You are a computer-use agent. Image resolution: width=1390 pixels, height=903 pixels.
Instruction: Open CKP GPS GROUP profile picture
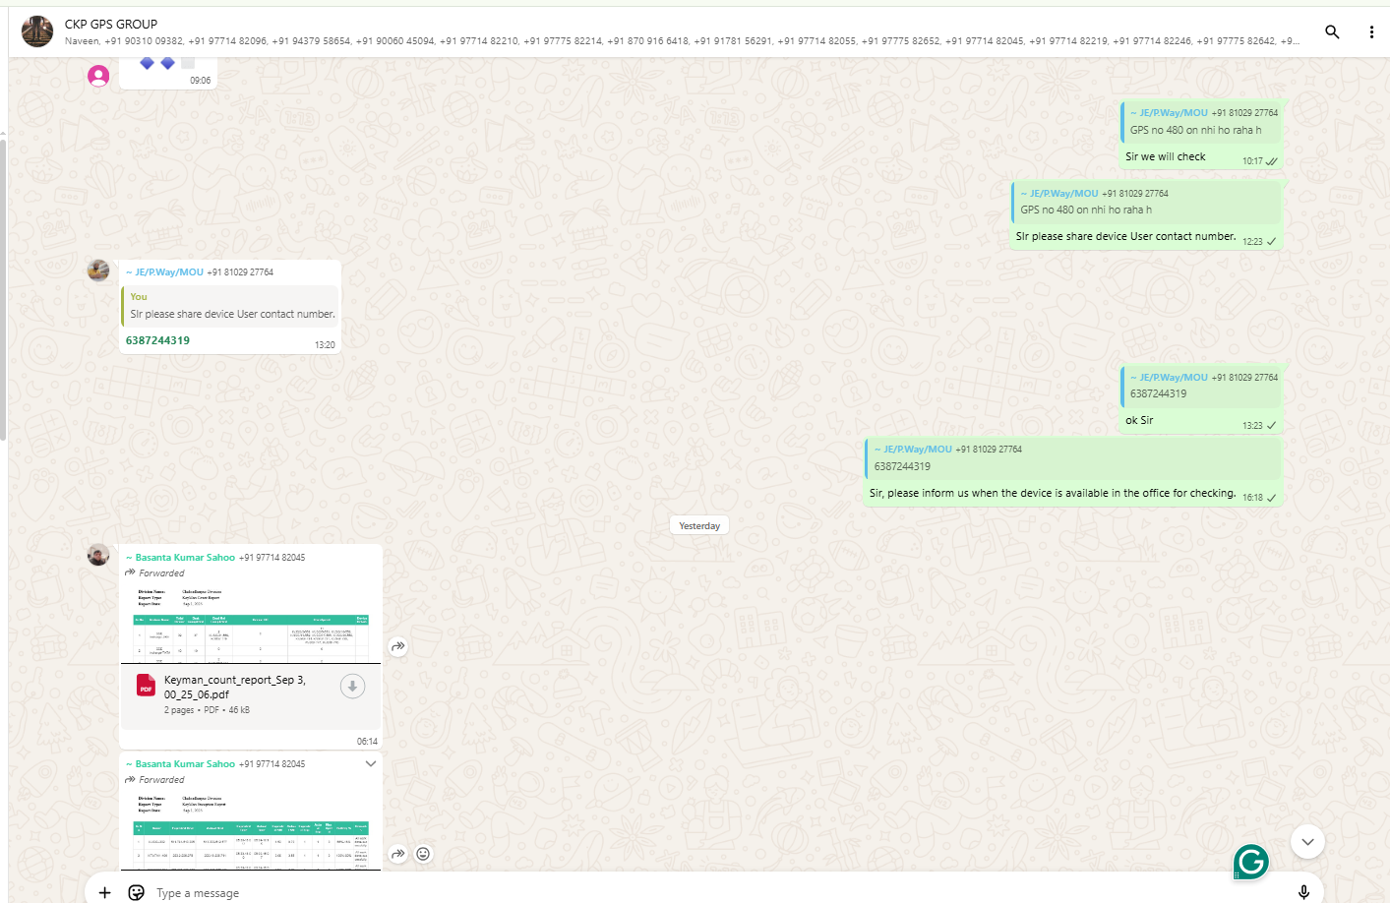37,31
